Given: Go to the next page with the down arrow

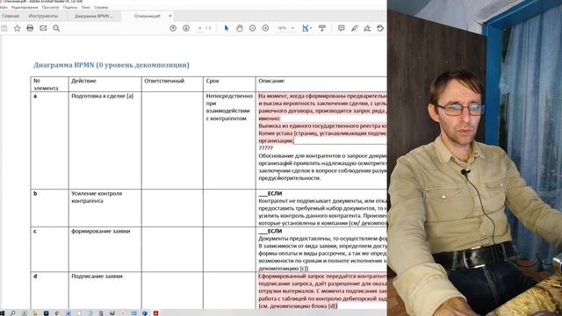Looking at the screenshot, I should pos(186,28).
